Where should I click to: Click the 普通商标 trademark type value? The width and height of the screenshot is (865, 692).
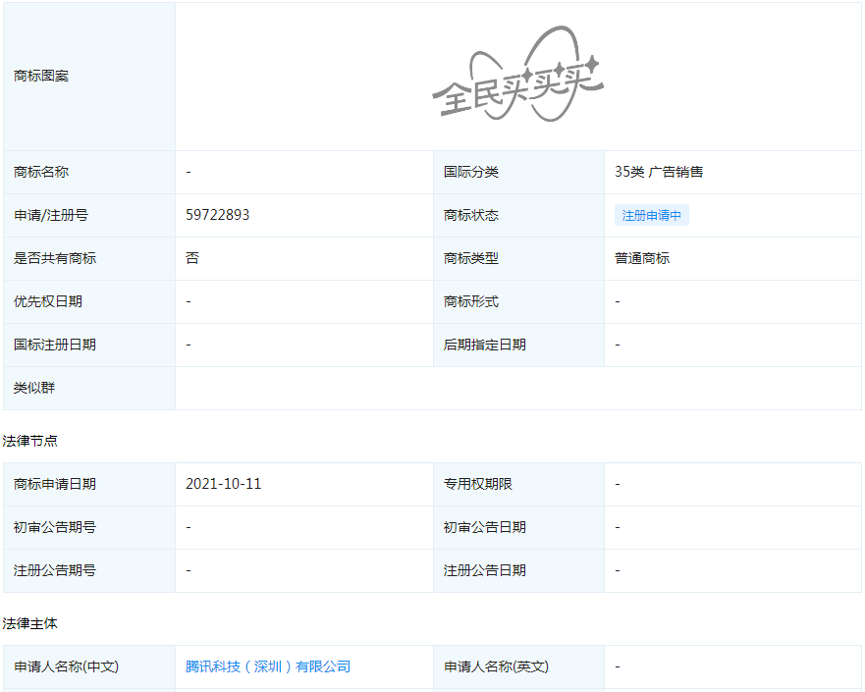coord(642,258)
